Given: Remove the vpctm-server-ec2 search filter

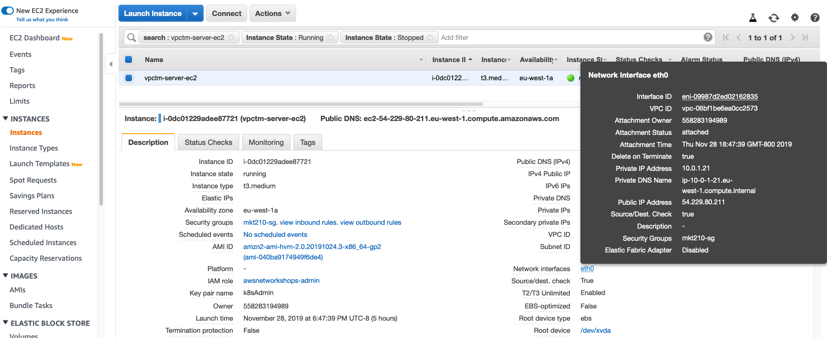Looking at the screenshot, I should [x=231, y=38].
